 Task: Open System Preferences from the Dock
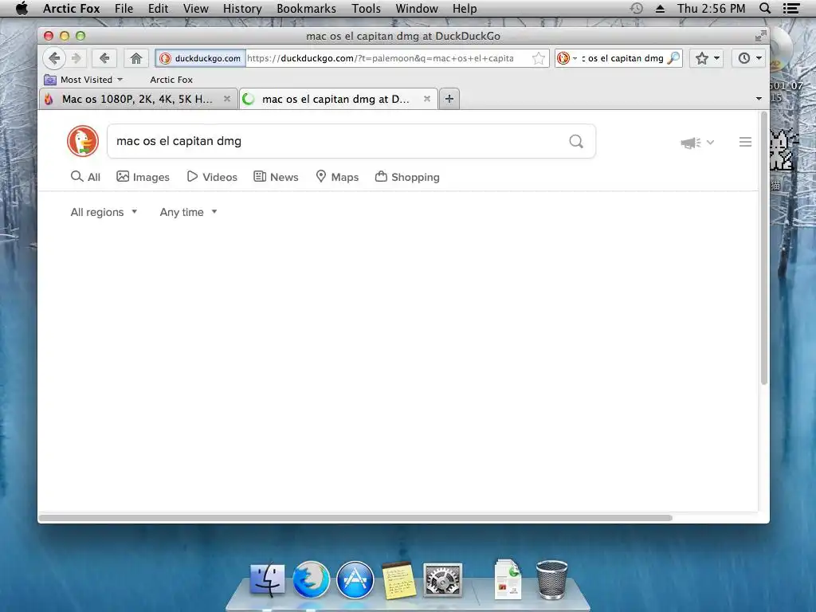click(x=442, y=579)
